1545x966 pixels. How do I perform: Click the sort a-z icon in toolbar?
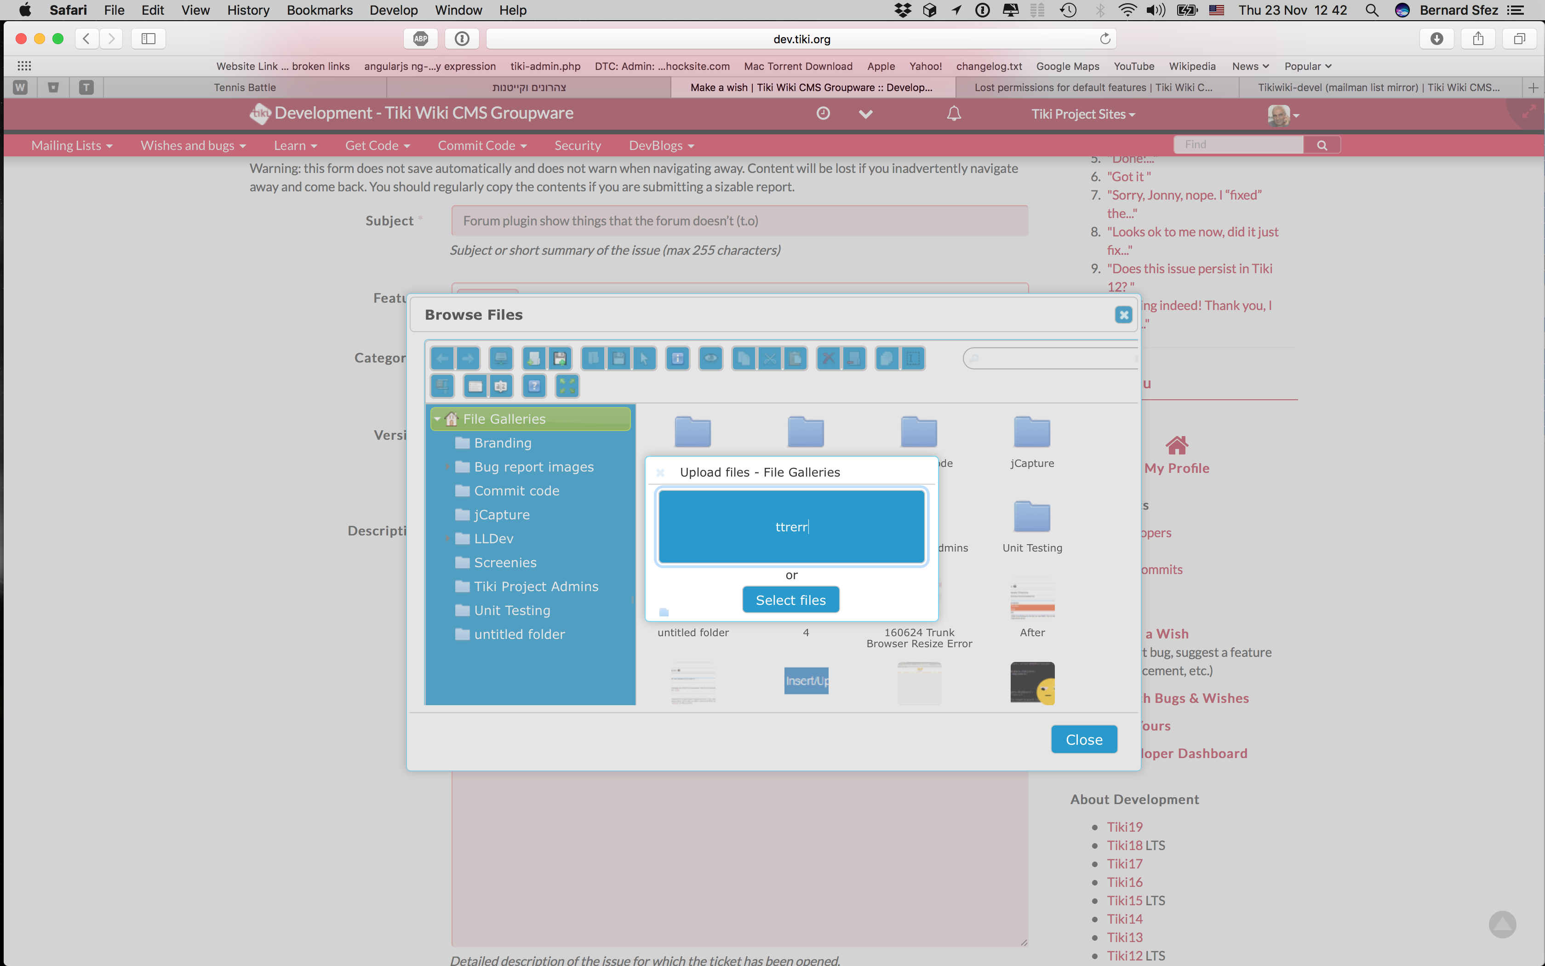click(501, 386)
